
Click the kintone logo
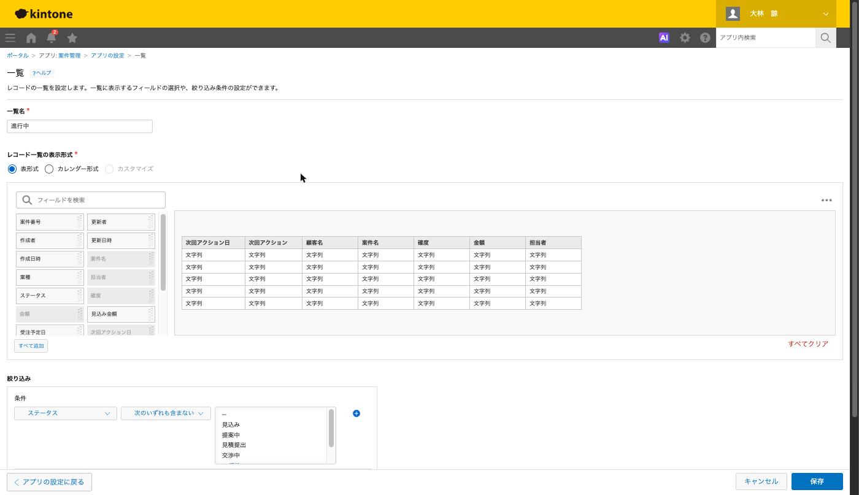tap(44, 13)
